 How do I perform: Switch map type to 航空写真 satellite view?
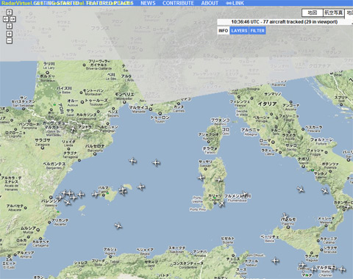coord(334,12)
